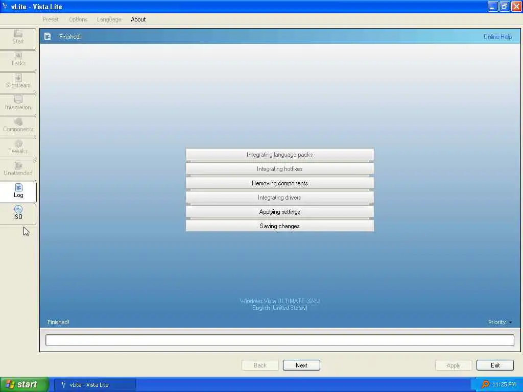Image resolution: width=523 pixels, height=392 pixels.
Task: Switch to the Log sidebar page
Action: (x=18, y=192)
